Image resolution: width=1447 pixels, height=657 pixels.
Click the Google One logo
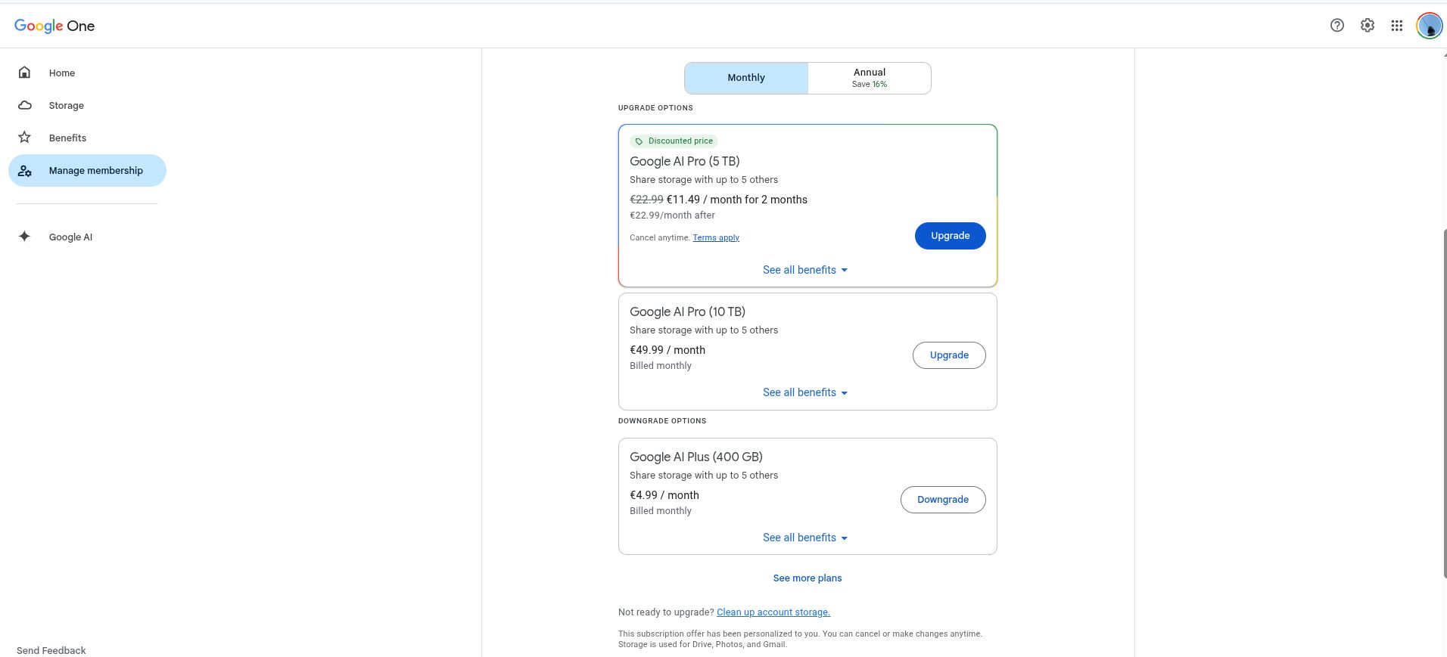tap(54, 26)
